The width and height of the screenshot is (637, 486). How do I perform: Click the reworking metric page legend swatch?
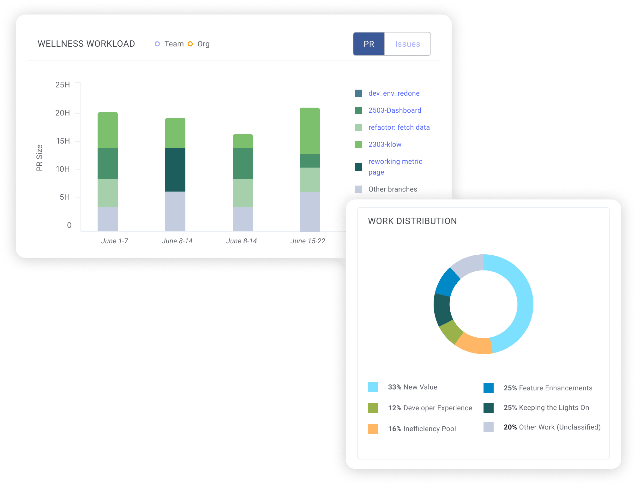(358, 167)
